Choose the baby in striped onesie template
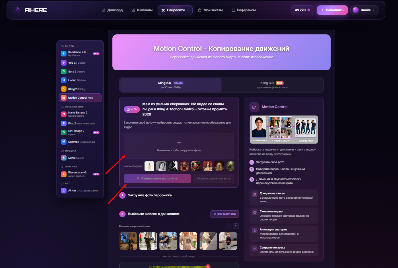 [188, 241]
